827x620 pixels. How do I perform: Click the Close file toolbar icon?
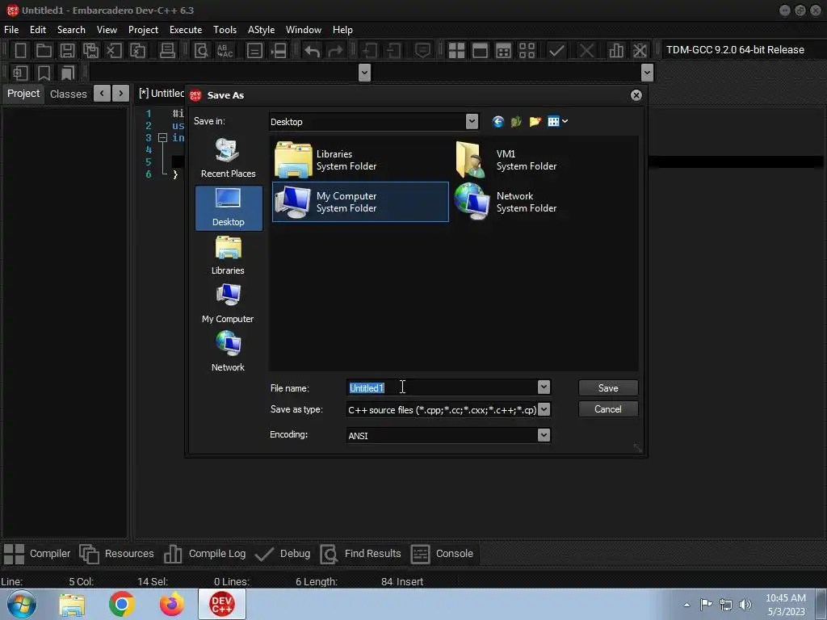pos(114,51)
